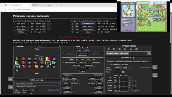Open the Staraptor set dropdown
Image resolution: width=172 pixels, height=97 pixels.
click(128, 62)
